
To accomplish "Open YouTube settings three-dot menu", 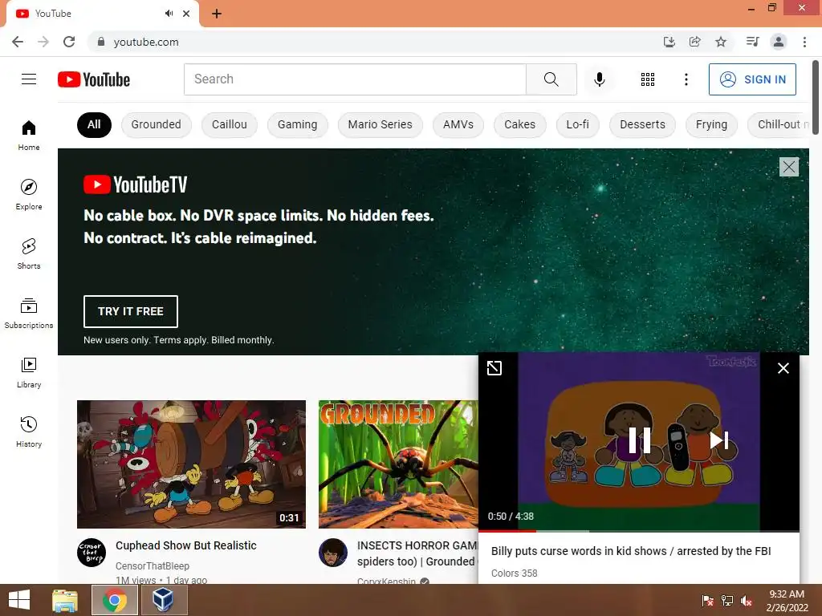I will 686,79.
